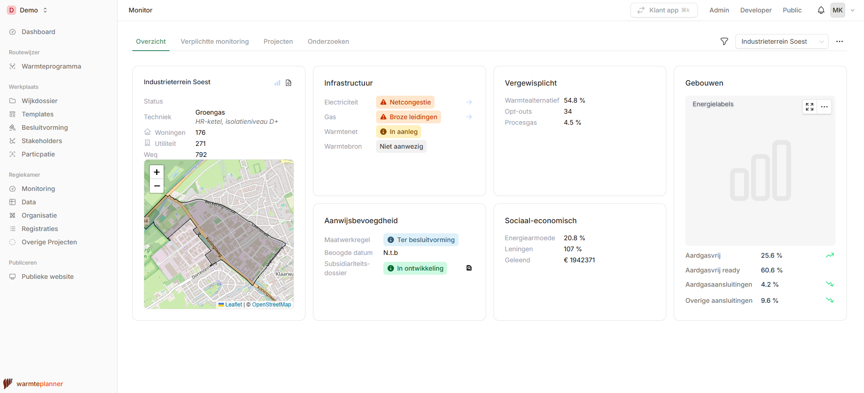Expand Energielabels chart to fullscreen
The width and height of the screenshot is (864, 393).
(x=810, y=107)
